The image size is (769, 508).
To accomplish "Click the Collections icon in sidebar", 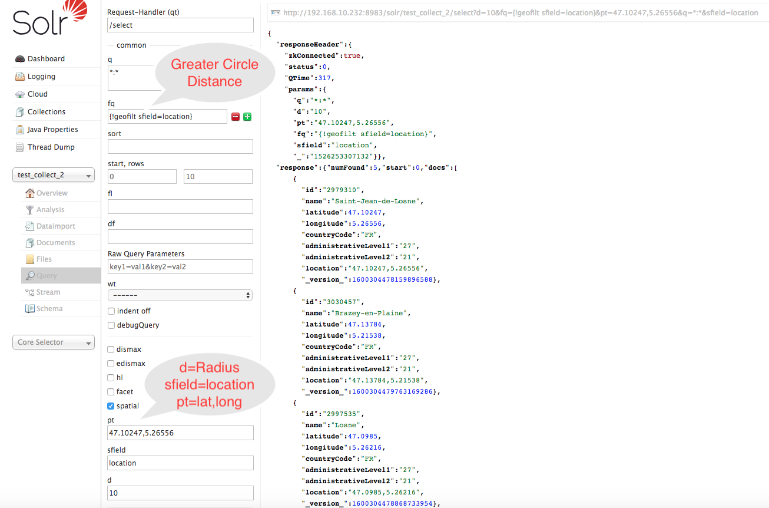I will (20, 112).
